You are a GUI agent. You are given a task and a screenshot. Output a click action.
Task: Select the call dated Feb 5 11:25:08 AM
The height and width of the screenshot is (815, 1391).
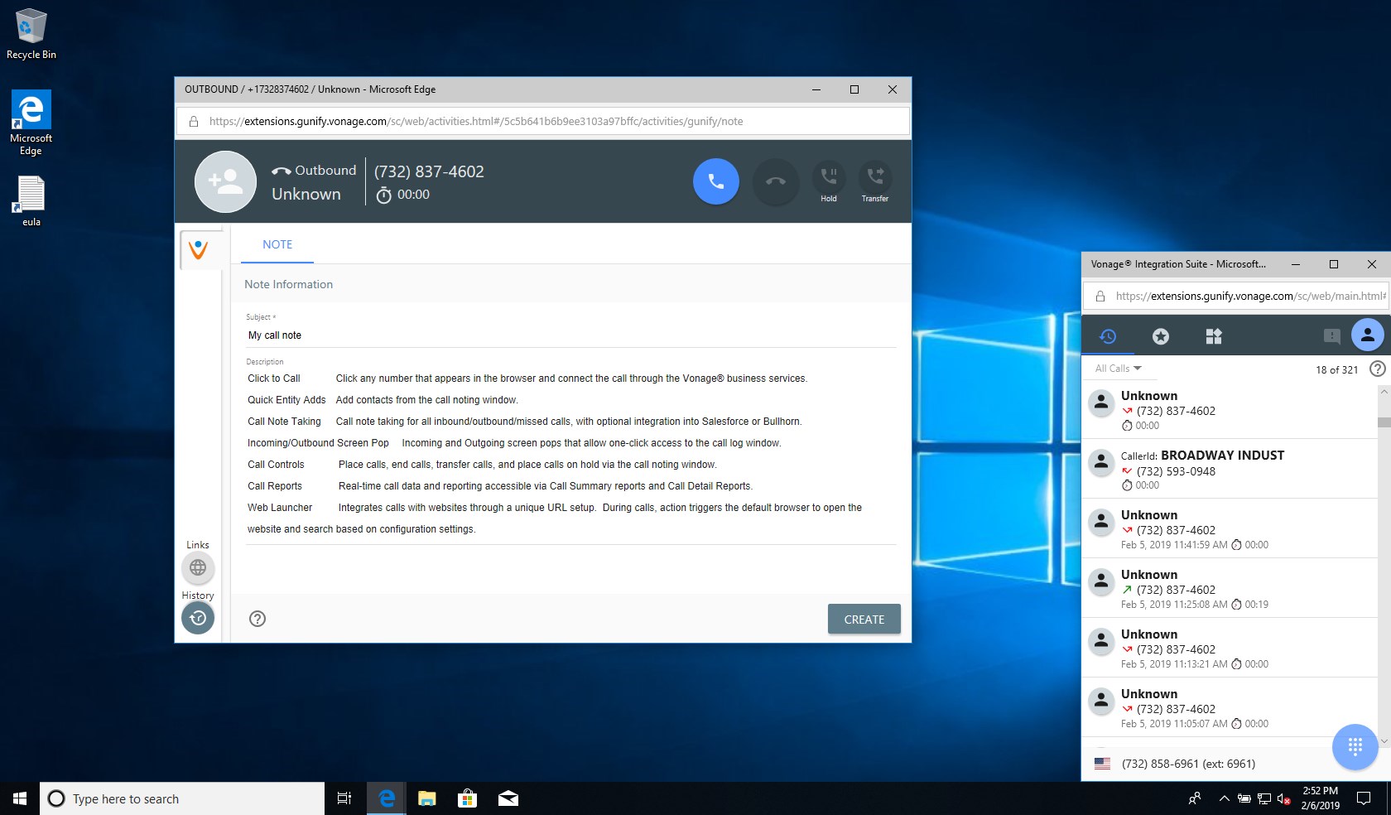(1229, 588)
